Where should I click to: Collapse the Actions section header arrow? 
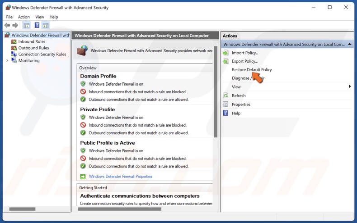coord(350,44)
